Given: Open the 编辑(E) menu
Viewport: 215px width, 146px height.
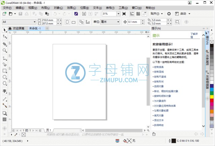Looking at the screenshot, I should coord(20,8).
